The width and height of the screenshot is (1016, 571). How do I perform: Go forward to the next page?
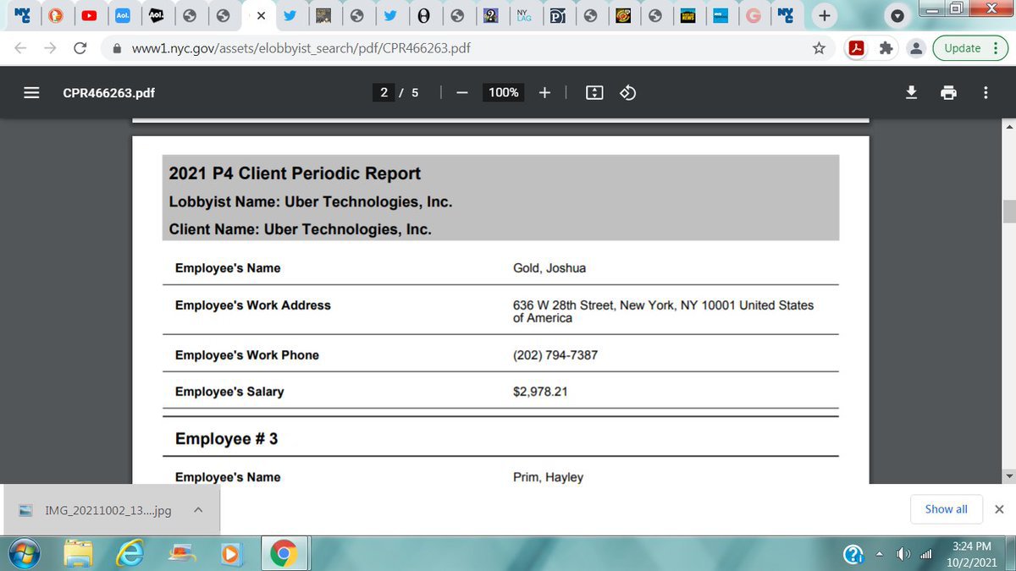pyautogui.click(x=50, y=48)
